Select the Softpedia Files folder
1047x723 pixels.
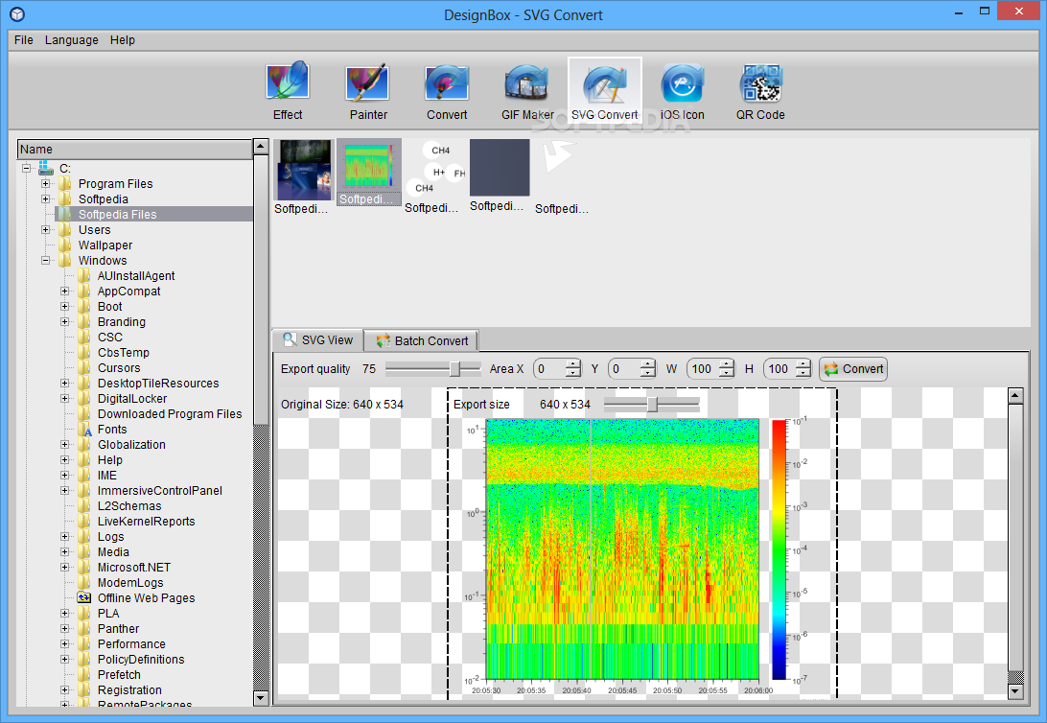click(118, 214)
